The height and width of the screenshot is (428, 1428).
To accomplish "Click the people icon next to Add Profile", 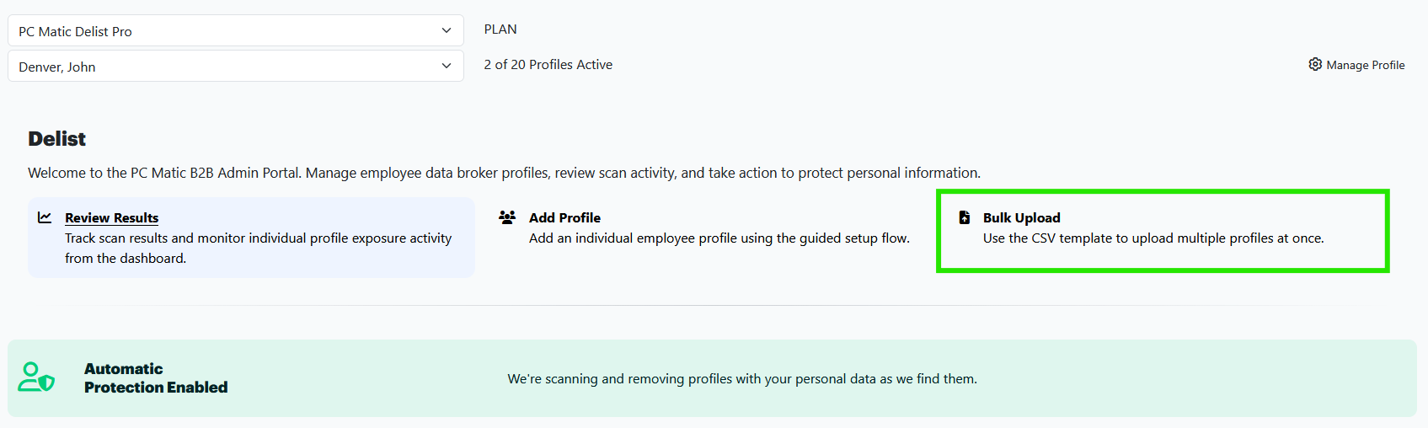I will (507, 217).
